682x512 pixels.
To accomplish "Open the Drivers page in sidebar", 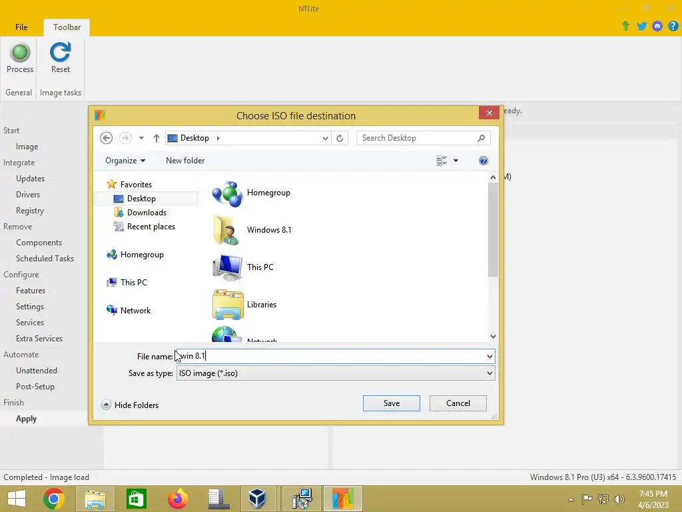I will [x=28, y=195].
